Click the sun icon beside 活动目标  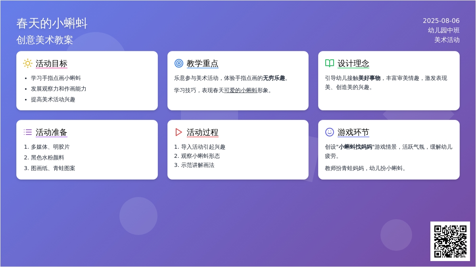[x=28, y=63]
